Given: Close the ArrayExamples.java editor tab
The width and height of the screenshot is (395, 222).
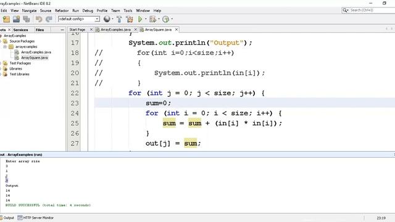Looking at the screenshot, I should pyautogui.click(x=136, y=30).
